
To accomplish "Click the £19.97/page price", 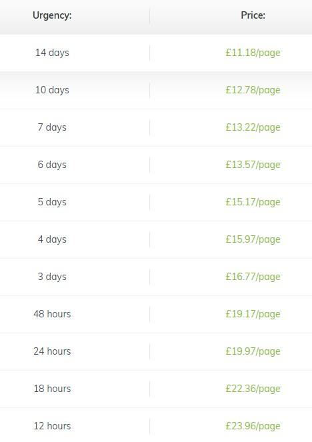I will pos(253,352).
